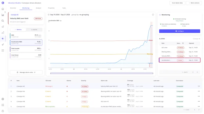Open the group by no grouping selector

(x=80, y=15)
